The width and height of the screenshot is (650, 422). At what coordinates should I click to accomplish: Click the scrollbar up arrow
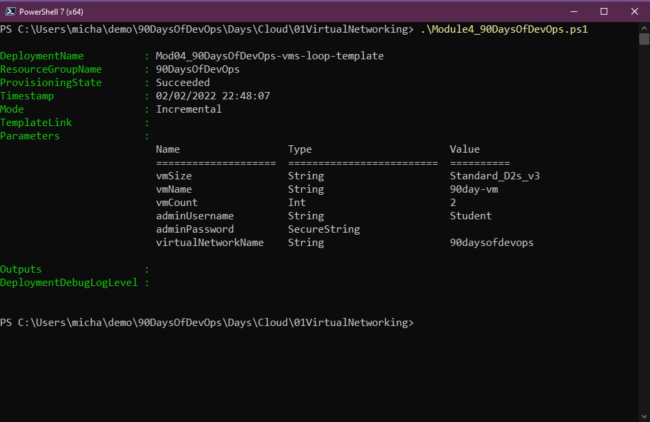644,27
